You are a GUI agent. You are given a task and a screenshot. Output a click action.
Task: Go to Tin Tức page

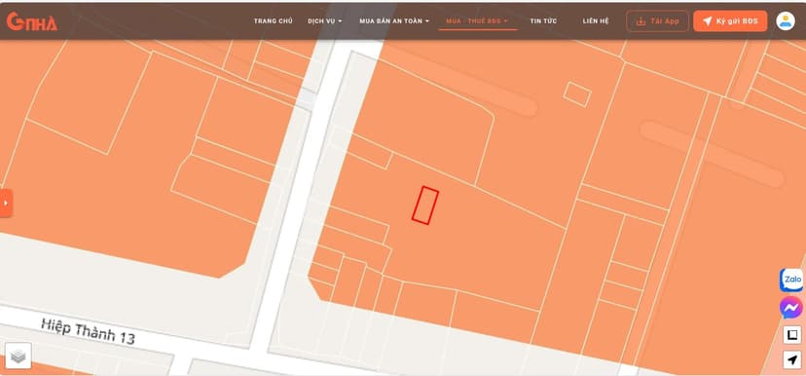coord(543,21)
